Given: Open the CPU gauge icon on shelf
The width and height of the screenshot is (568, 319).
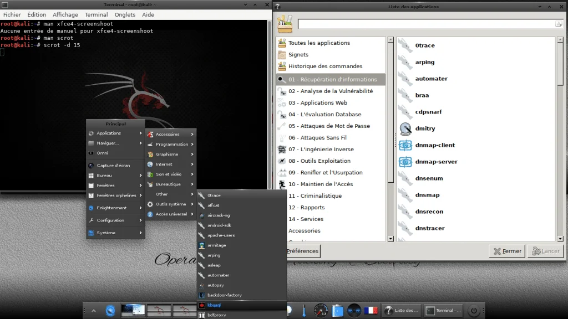Looking at the screenshot, I should pyautogui.click(x=321, y=311).
